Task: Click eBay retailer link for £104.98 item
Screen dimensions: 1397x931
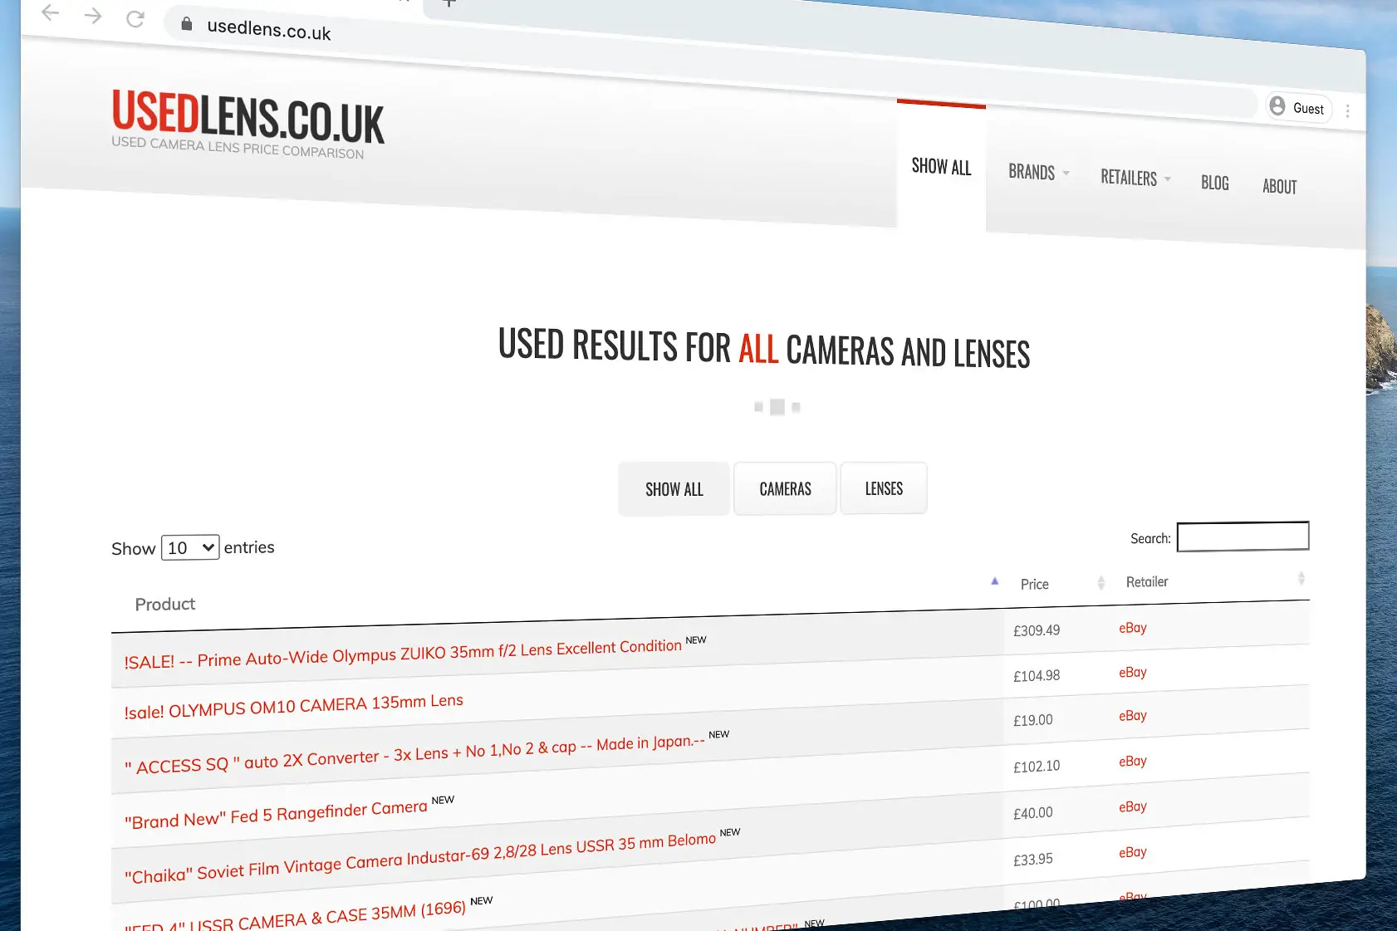Action: pyautogui.click(x=1132, y=672)
